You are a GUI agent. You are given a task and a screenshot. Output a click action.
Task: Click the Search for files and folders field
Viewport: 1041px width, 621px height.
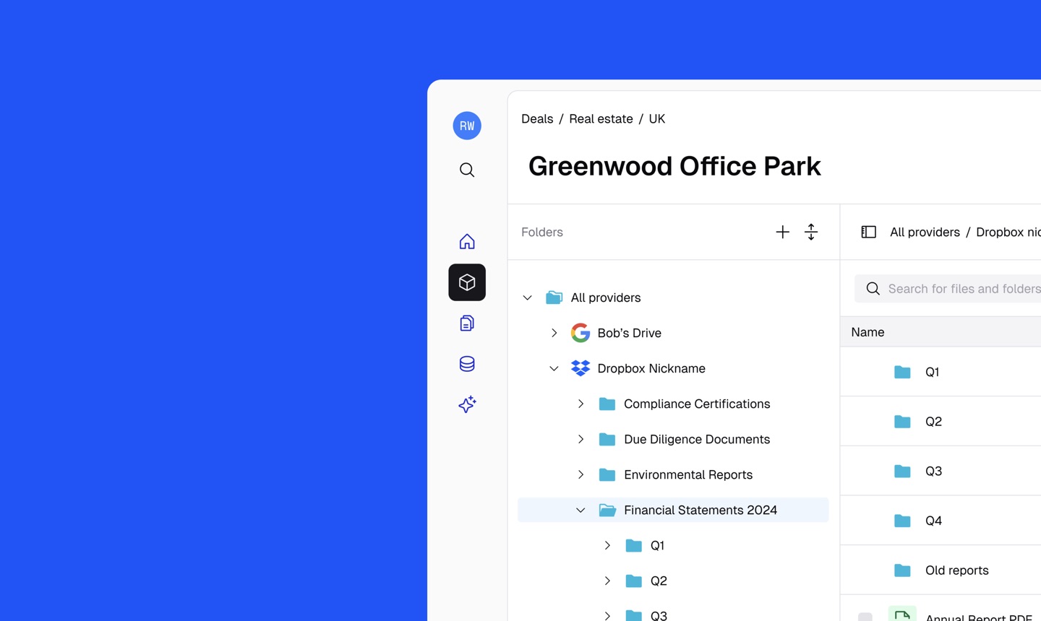click(948, 289)
